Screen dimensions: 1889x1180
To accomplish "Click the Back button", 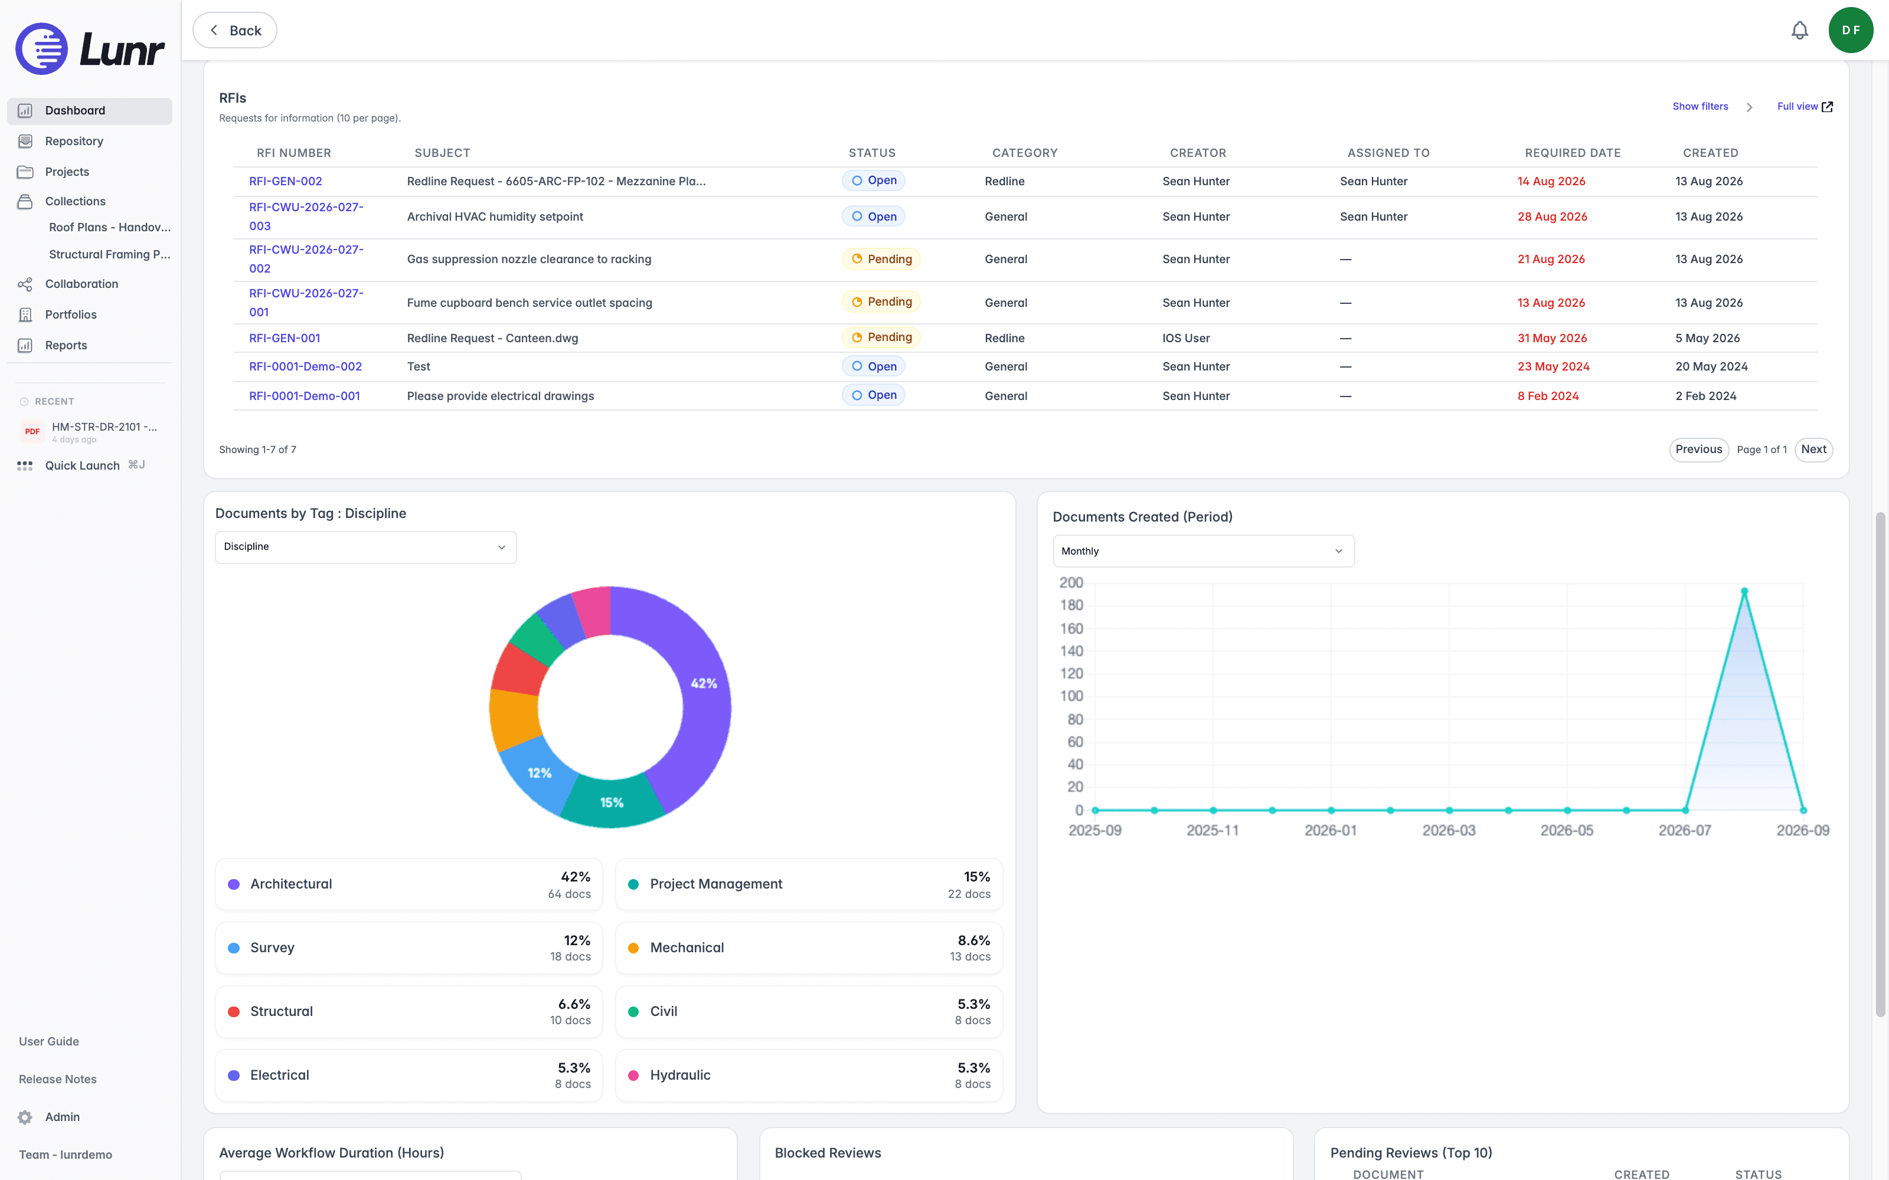I will tap(235, 31).
